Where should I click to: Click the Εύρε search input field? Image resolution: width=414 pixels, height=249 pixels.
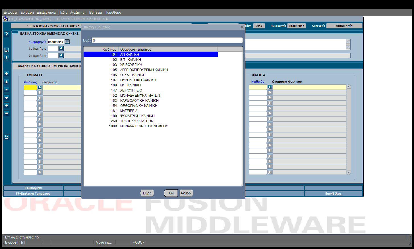point(167,40)
